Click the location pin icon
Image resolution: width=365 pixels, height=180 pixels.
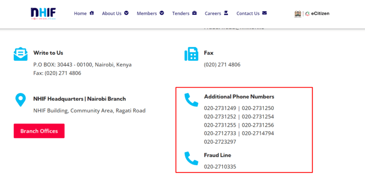[x=20, y=100]
